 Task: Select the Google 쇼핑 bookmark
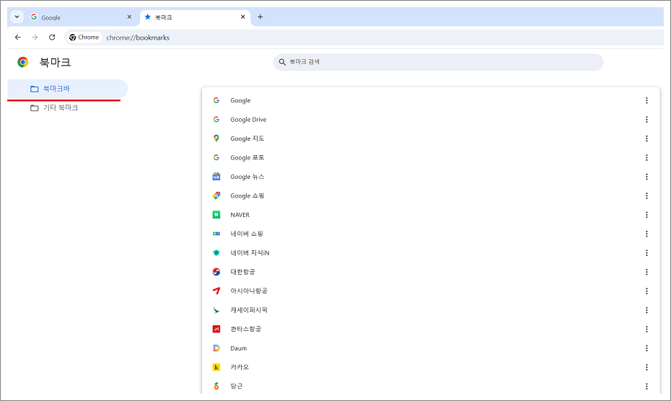(431, 195)
